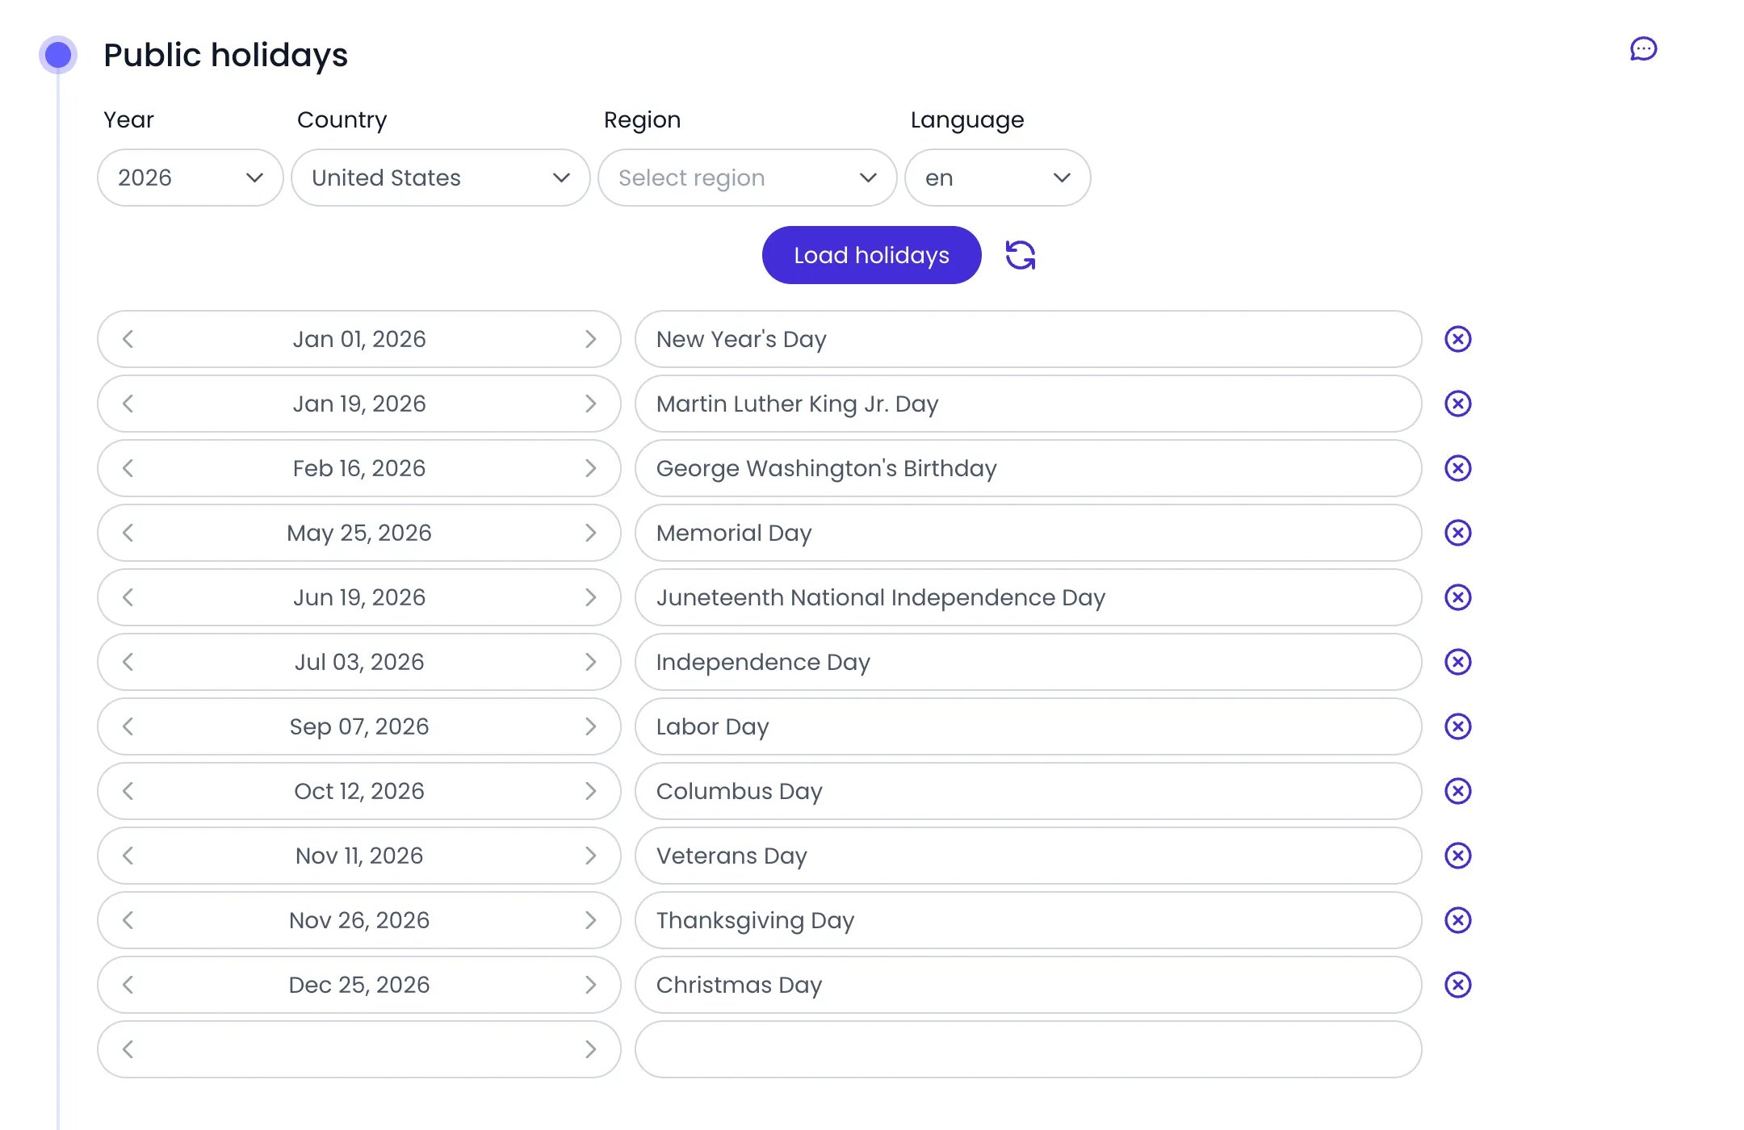Open the Year dropdown showing 2026
The width and height of the screenshot is (1744, 1130).
click(191, 178)
